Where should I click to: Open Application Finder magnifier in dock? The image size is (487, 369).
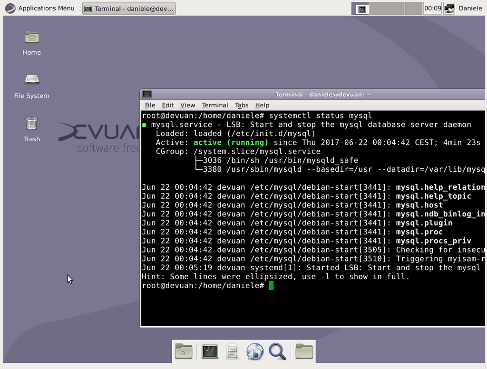click(277, 352)
